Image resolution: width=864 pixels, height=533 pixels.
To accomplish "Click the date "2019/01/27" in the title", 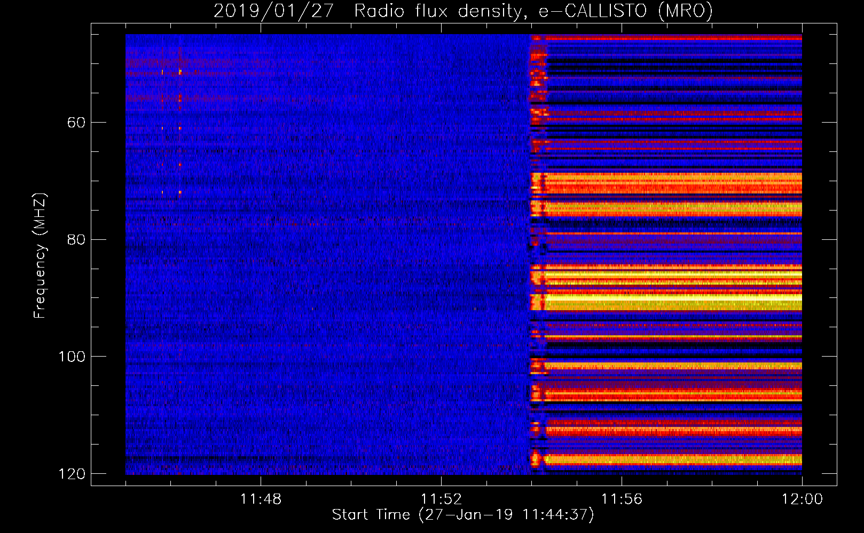I will (x=273, y=11).
